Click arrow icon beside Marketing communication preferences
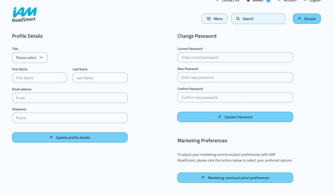The width and height of the screenshot is (334, 194). (203, 178)
